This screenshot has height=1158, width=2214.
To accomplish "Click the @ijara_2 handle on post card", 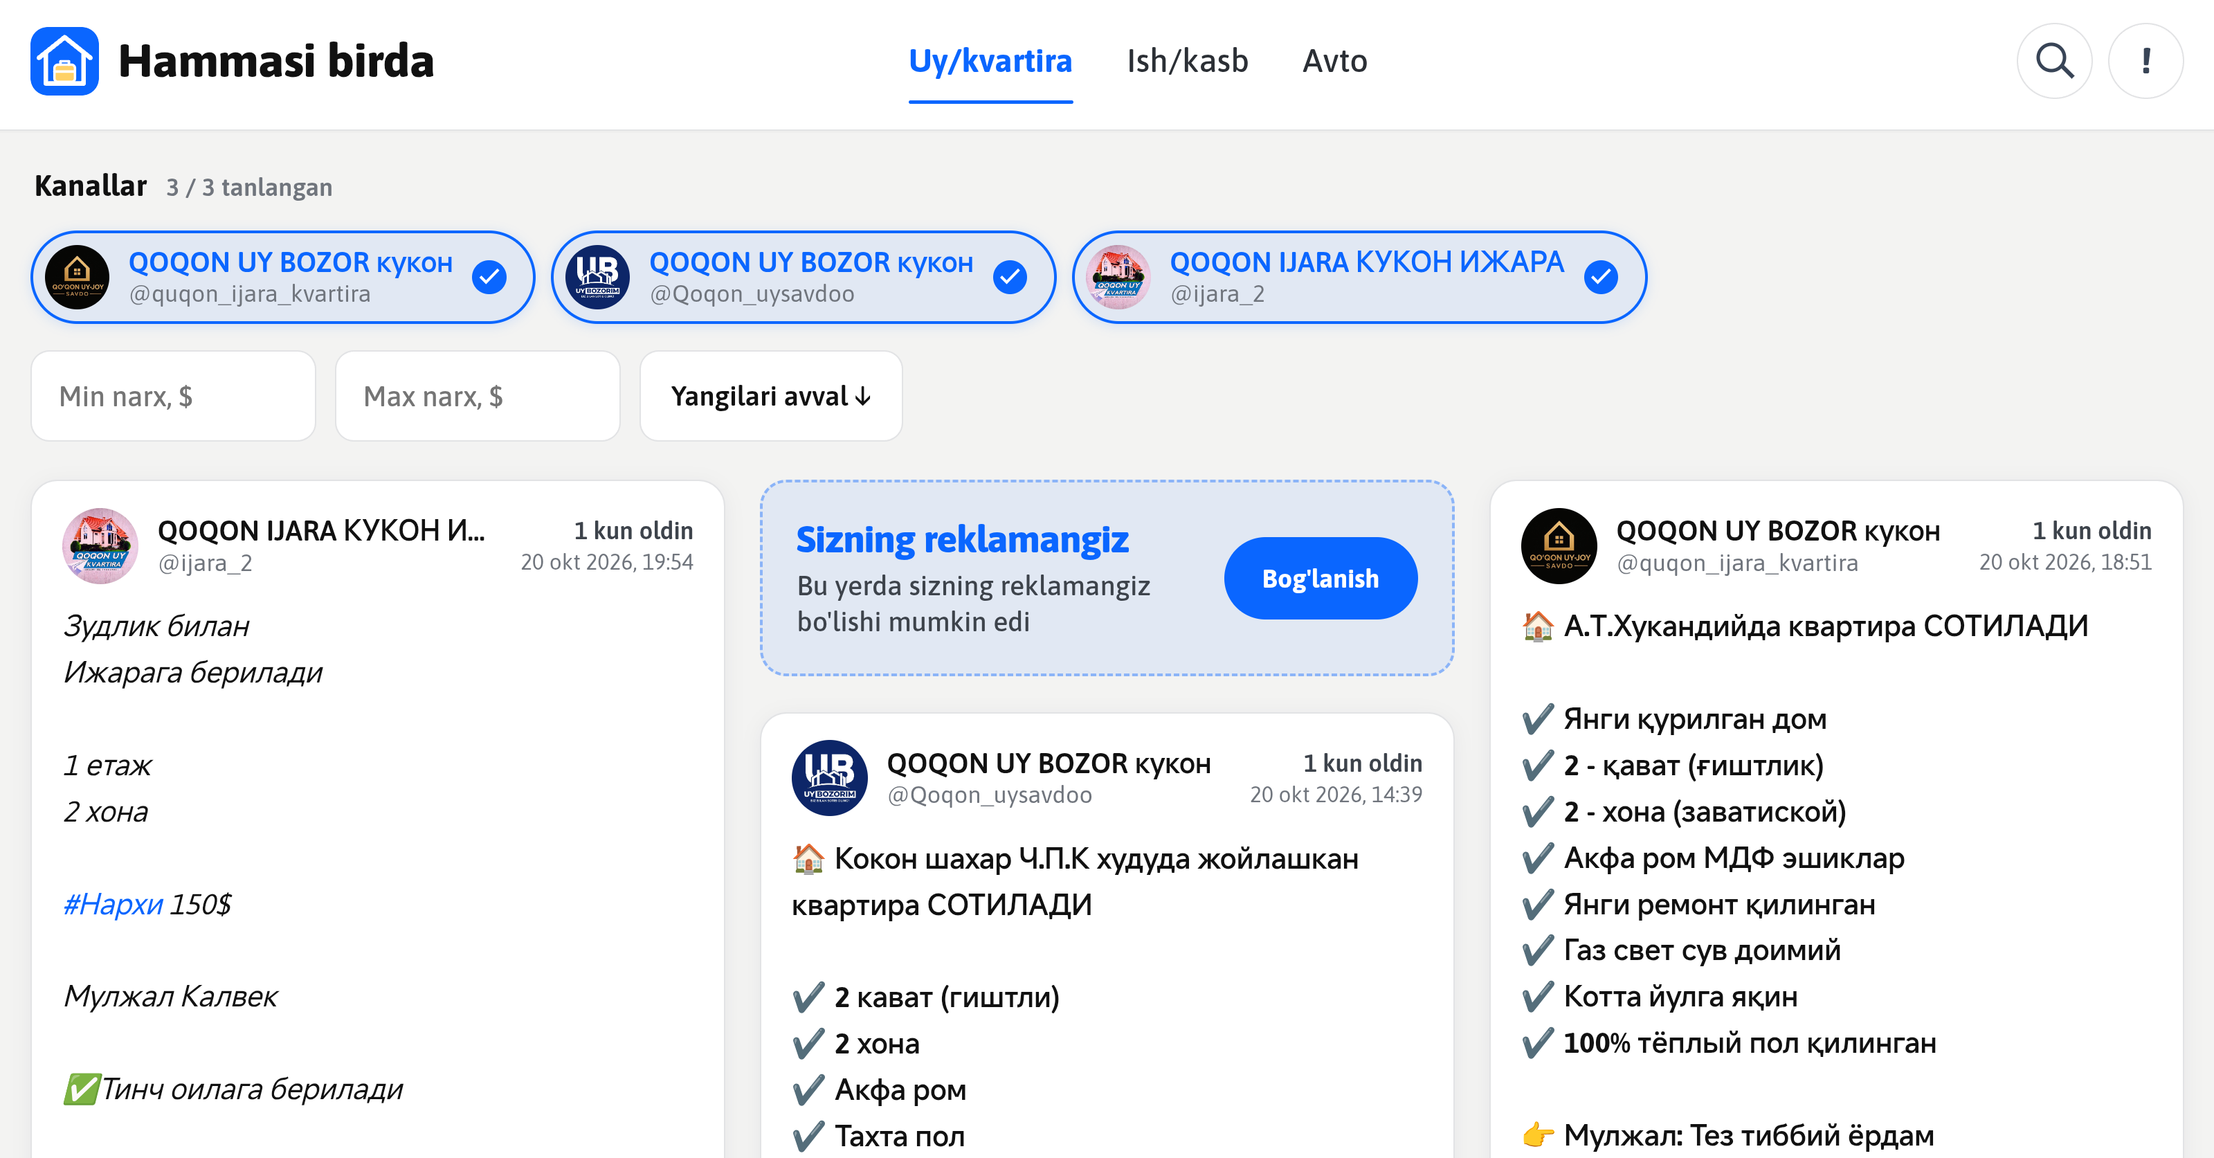I will point(205,563).
